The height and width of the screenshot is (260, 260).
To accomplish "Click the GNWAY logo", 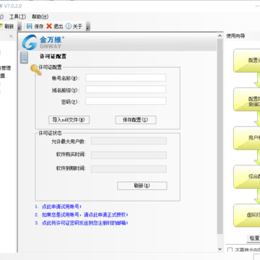I will 43,43.
